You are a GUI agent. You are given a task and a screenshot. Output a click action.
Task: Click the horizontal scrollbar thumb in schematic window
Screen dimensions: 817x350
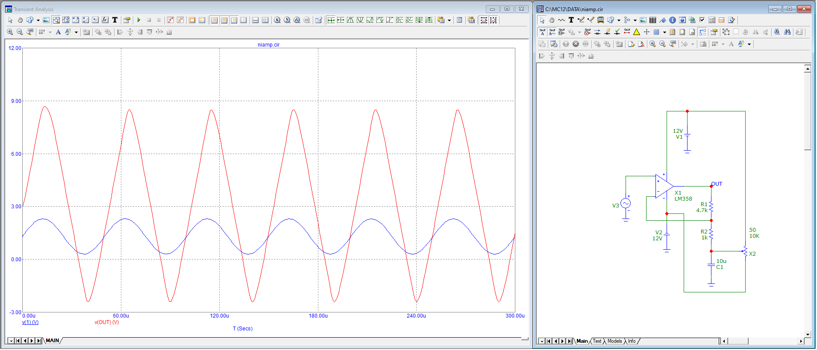click(x=738, y=341)
